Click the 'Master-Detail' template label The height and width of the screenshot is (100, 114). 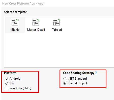pos(36,30)
